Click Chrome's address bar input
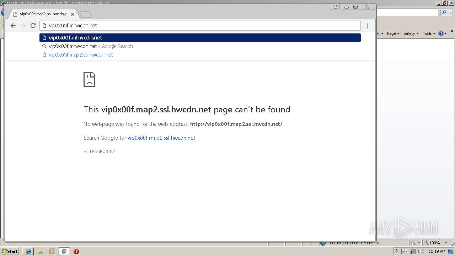This screenshot has height=256, width=455. coord(200,26)
